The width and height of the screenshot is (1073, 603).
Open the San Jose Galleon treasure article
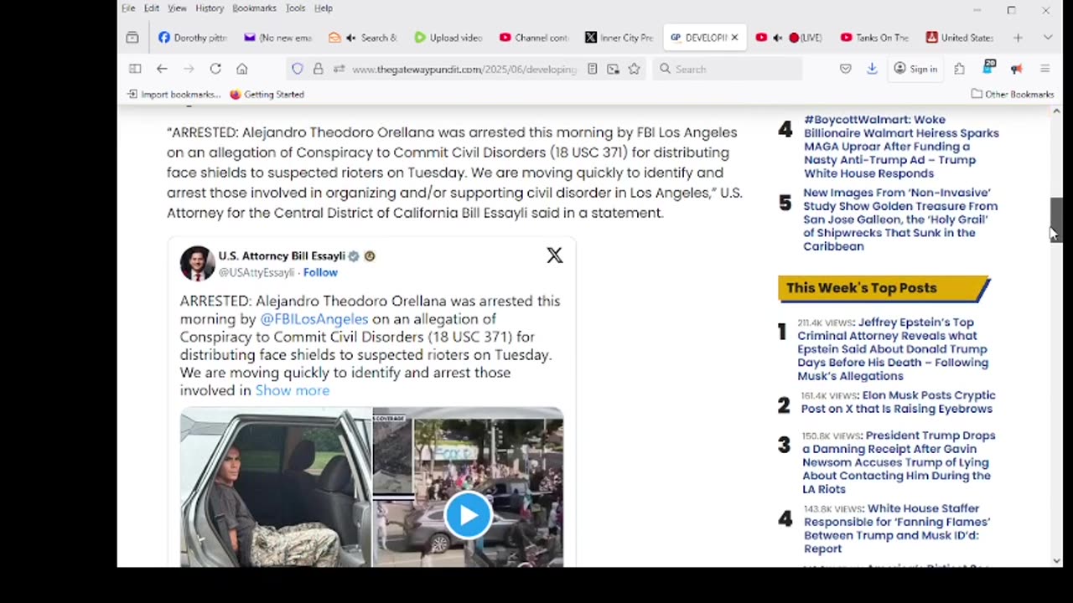(x=900, y=219)
